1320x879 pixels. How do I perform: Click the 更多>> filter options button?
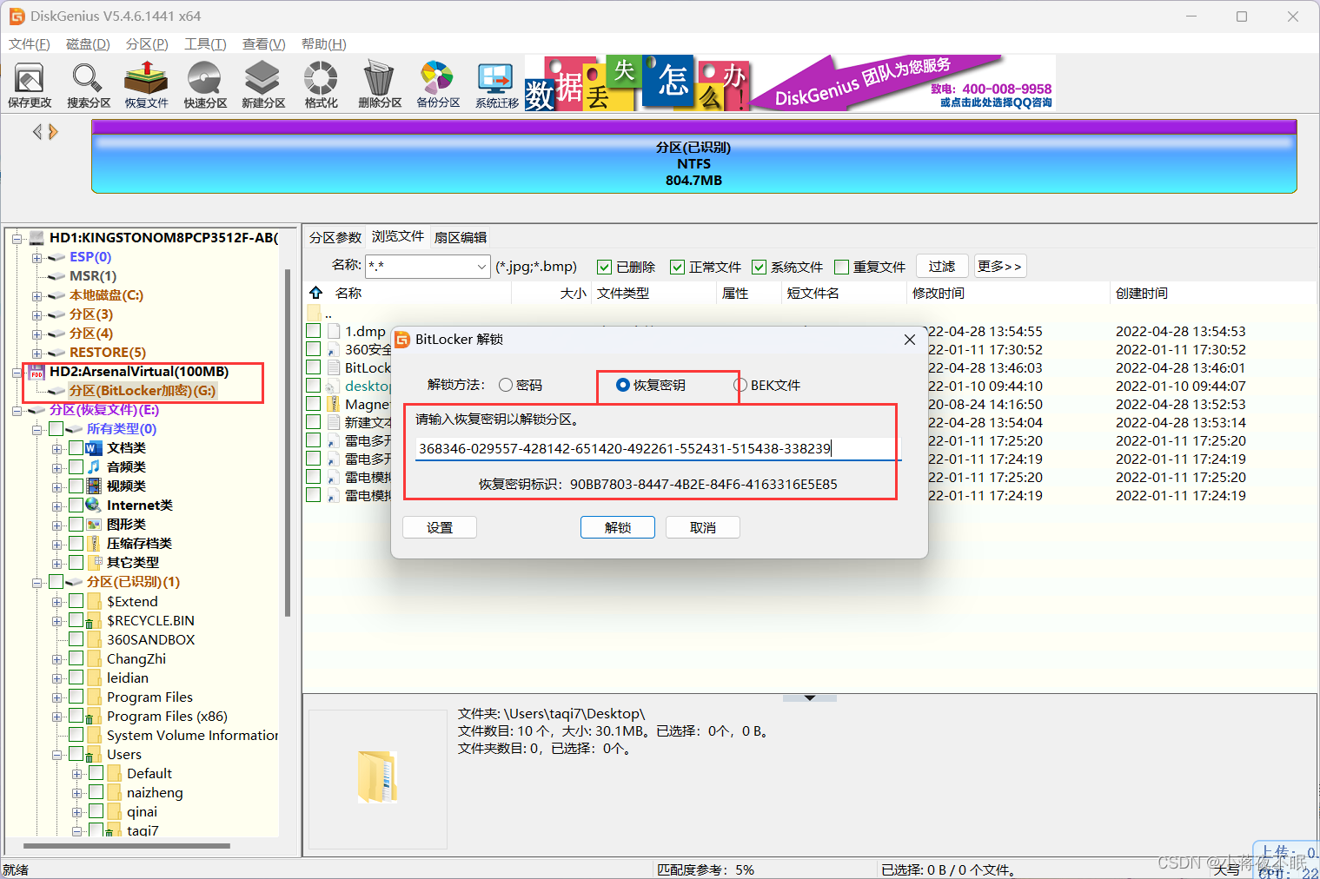point(999,266)
